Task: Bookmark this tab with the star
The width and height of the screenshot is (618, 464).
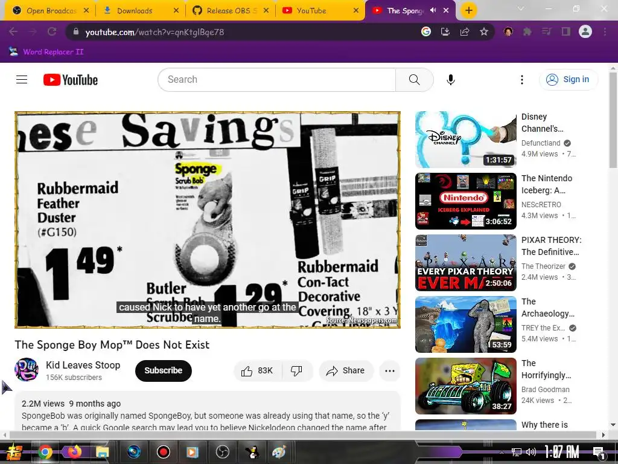Action: click(484, 32)
